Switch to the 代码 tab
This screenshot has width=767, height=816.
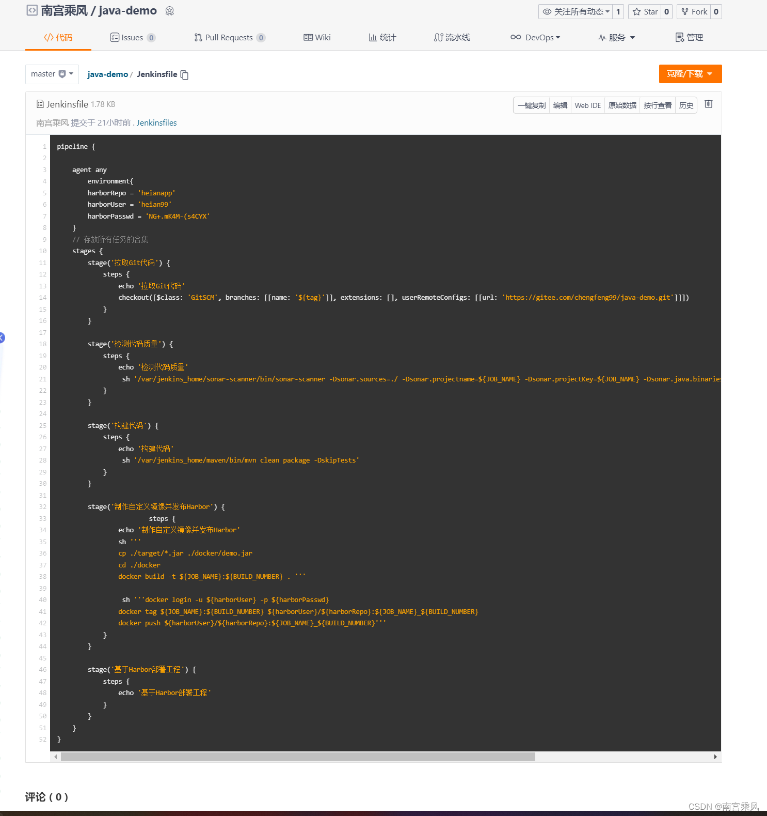tap(58, 37)
